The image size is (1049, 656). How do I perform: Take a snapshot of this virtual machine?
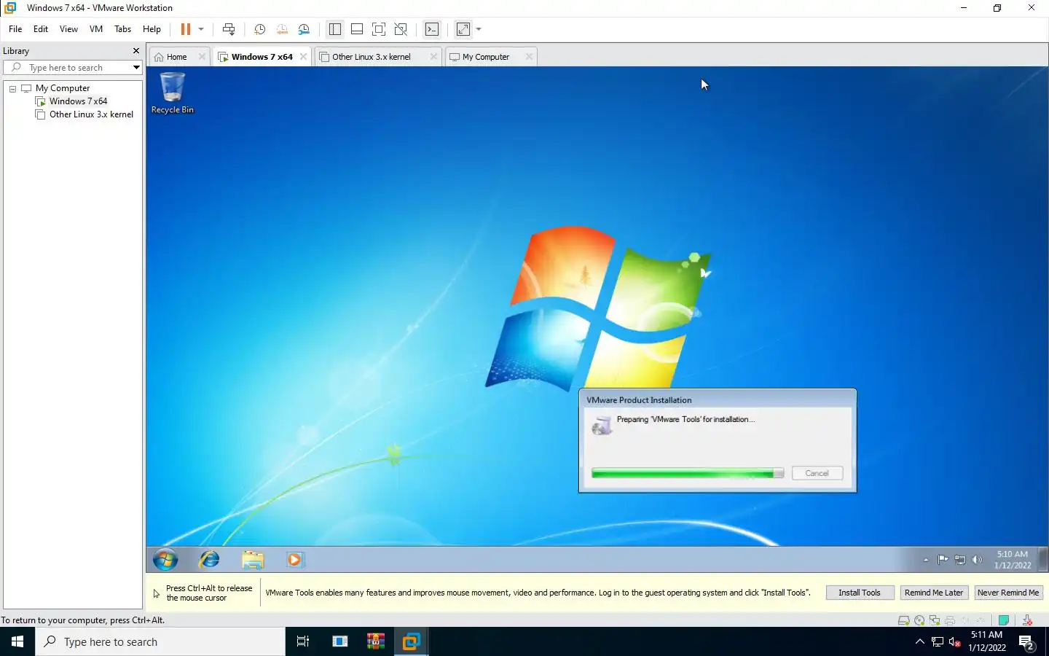[x=259, y=29]
